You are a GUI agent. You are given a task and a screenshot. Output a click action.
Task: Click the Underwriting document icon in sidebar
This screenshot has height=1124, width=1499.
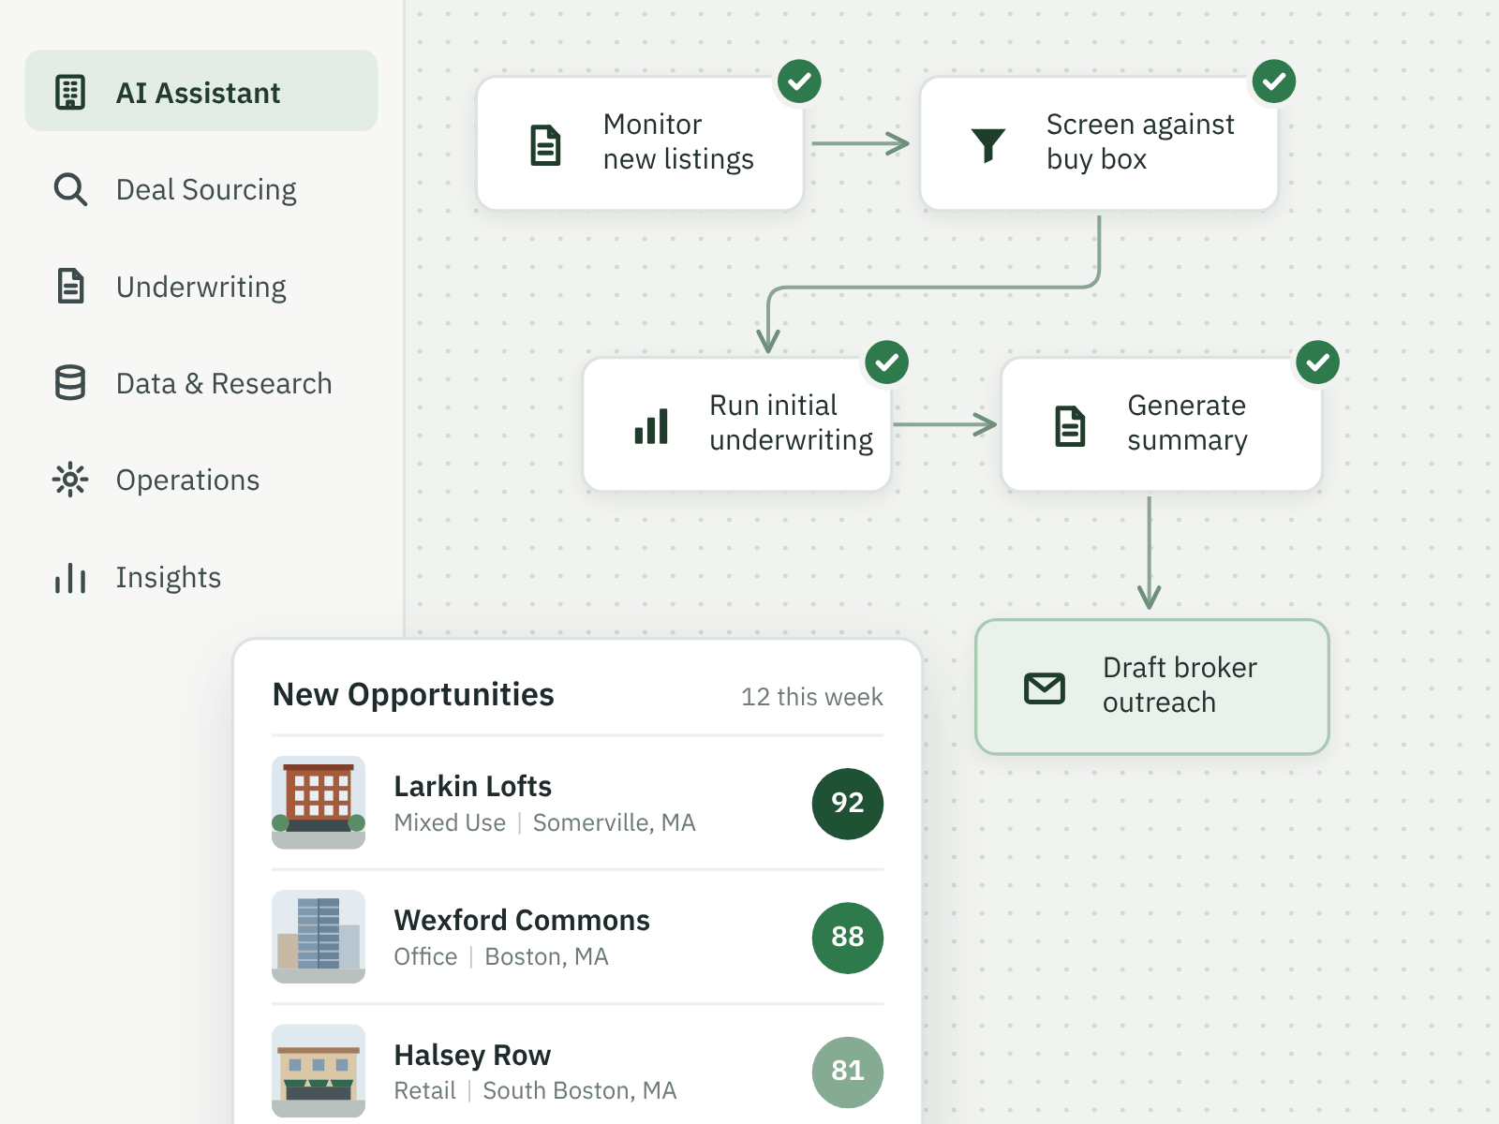click(x=70, y=286)
